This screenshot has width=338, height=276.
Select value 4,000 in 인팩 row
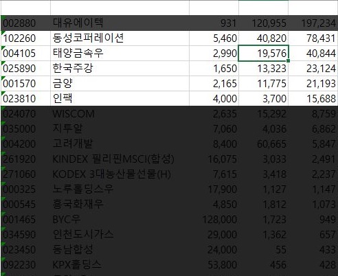214,99
